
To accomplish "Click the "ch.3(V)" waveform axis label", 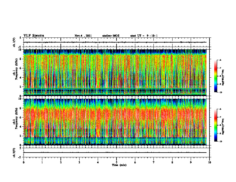I will pyautogui.click(x=14, y=153).
